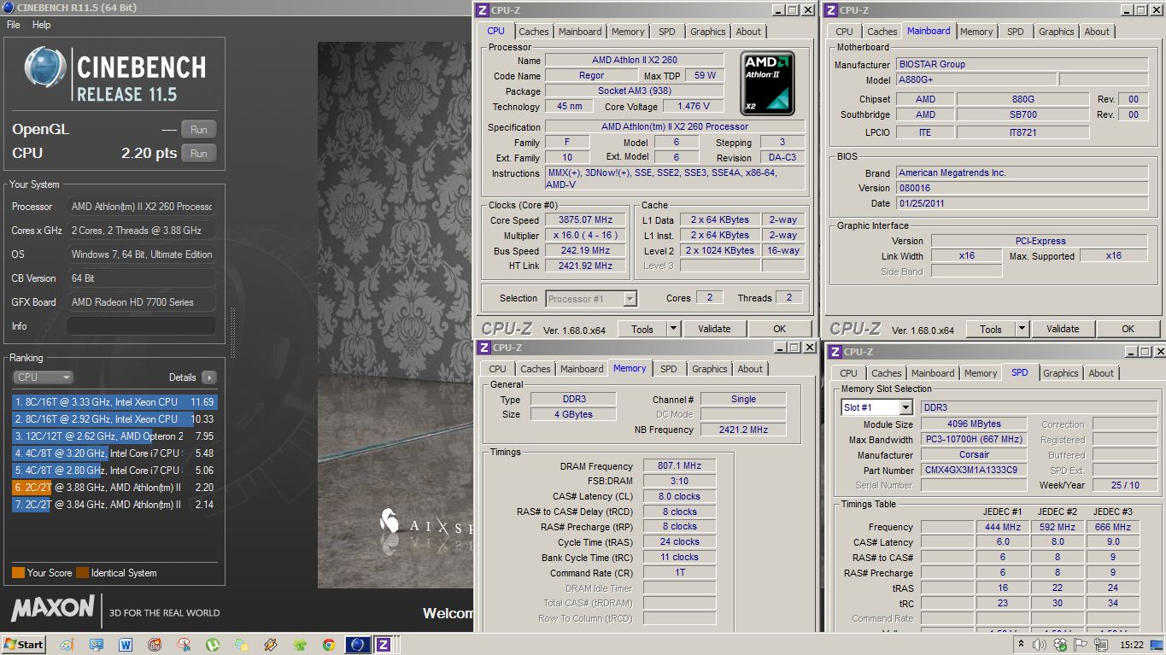Click OK in the CPU-Z Mainboard window
Screen dimensions: 1166x655
point(1128,329)
